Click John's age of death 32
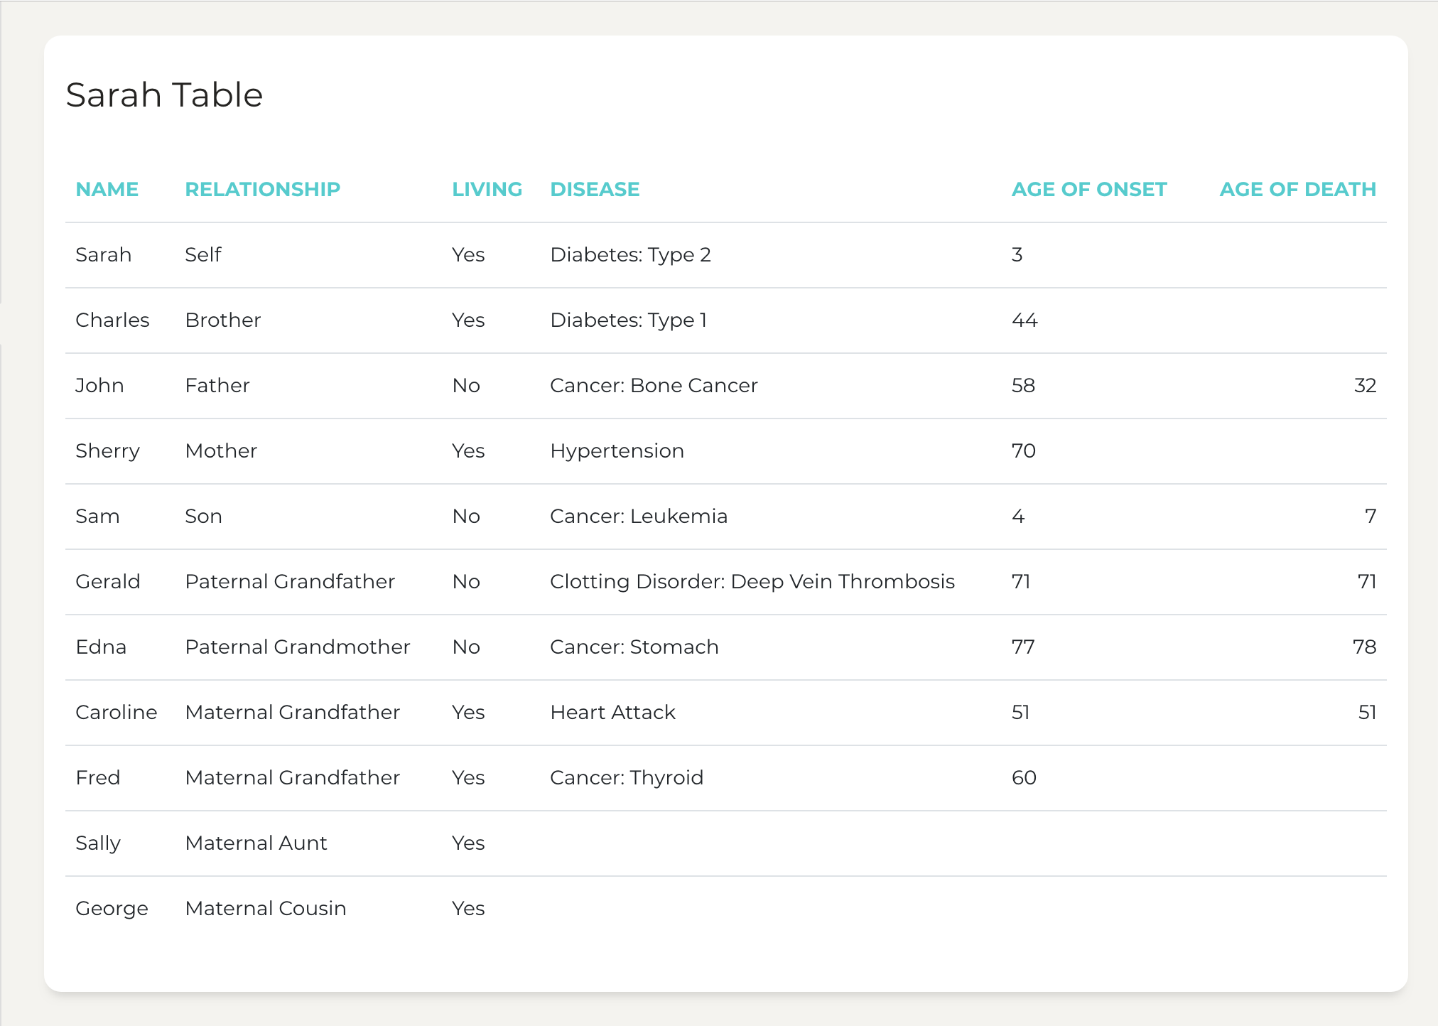 (1364, 385)
